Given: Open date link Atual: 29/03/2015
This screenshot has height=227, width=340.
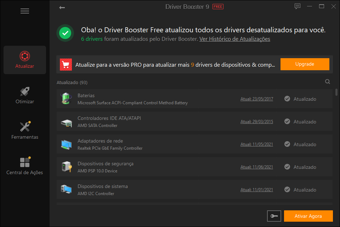Looking at the screenshot, I should 256,122.
